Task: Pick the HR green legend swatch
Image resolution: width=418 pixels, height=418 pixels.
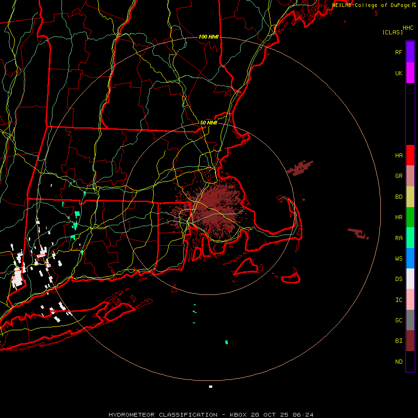Action: click(x=410, y=217)
